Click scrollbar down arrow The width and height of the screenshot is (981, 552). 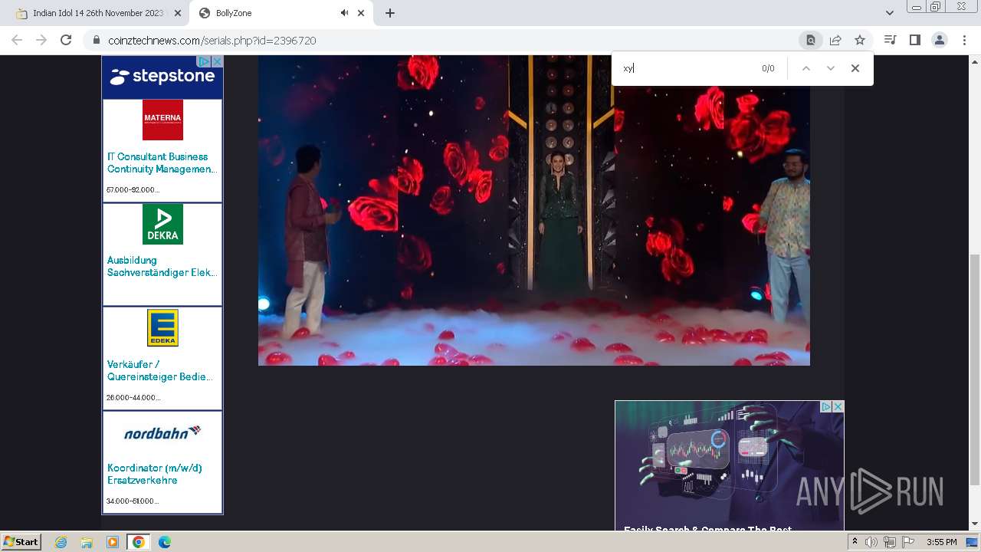[x=975, y=524]
